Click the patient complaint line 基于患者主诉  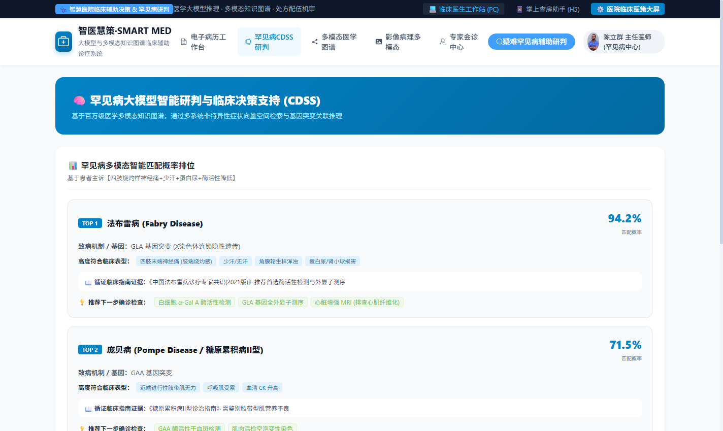[x=151, y=178]
